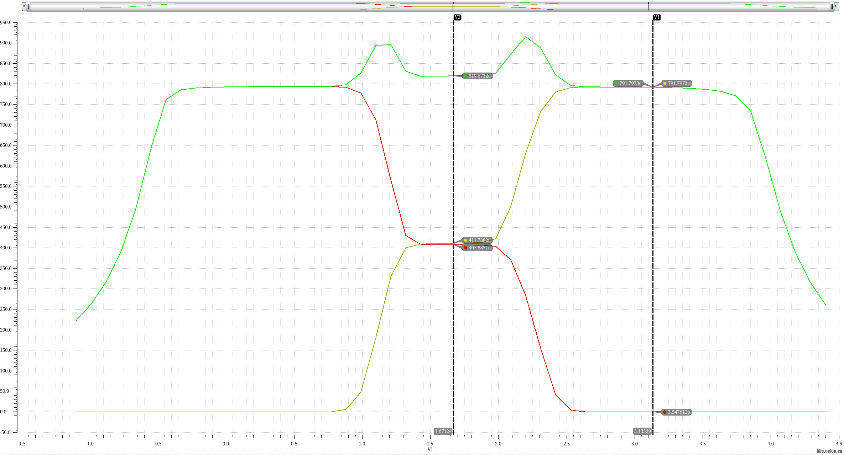Click the V1 tick in the overview strip
Screen dimensions: 844x455
pos(648,6)
